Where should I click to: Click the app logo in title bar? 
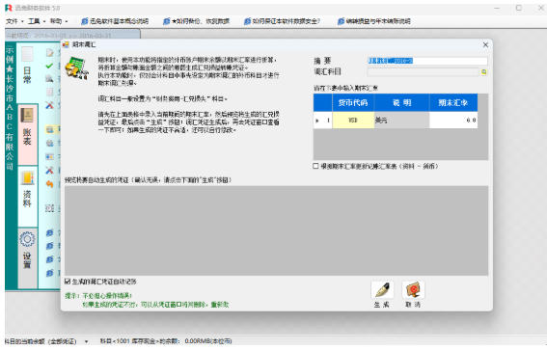pyautogui.click(x=9, y=8)
